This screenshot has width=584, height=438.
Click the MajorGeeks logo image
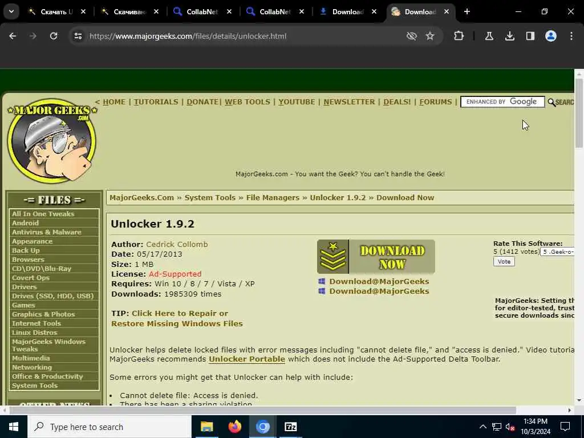[52, 141]
